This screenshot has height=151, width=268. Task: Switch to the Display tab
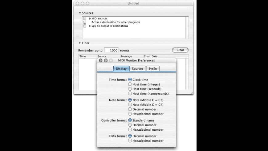point(121,69)
